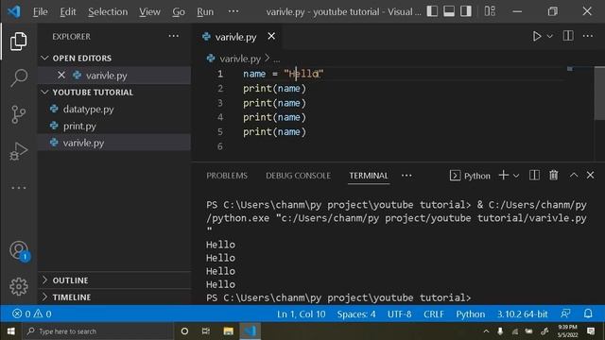605x340 pixels.
Task: Change encoding via UTF-8 status item
Action: (x=399, y=314)
